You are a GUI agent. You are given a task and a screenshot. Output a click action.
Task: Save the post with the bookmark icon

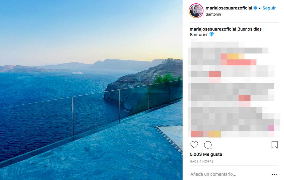tap(274, 145)
